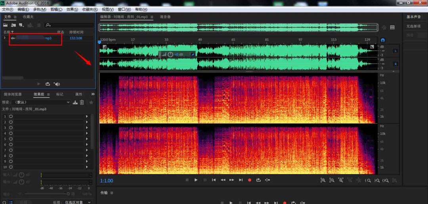The width and height of the screenshot is (428, 204).
Task: Open effect list arrow for slot 3
Action: tap(87, 128)
